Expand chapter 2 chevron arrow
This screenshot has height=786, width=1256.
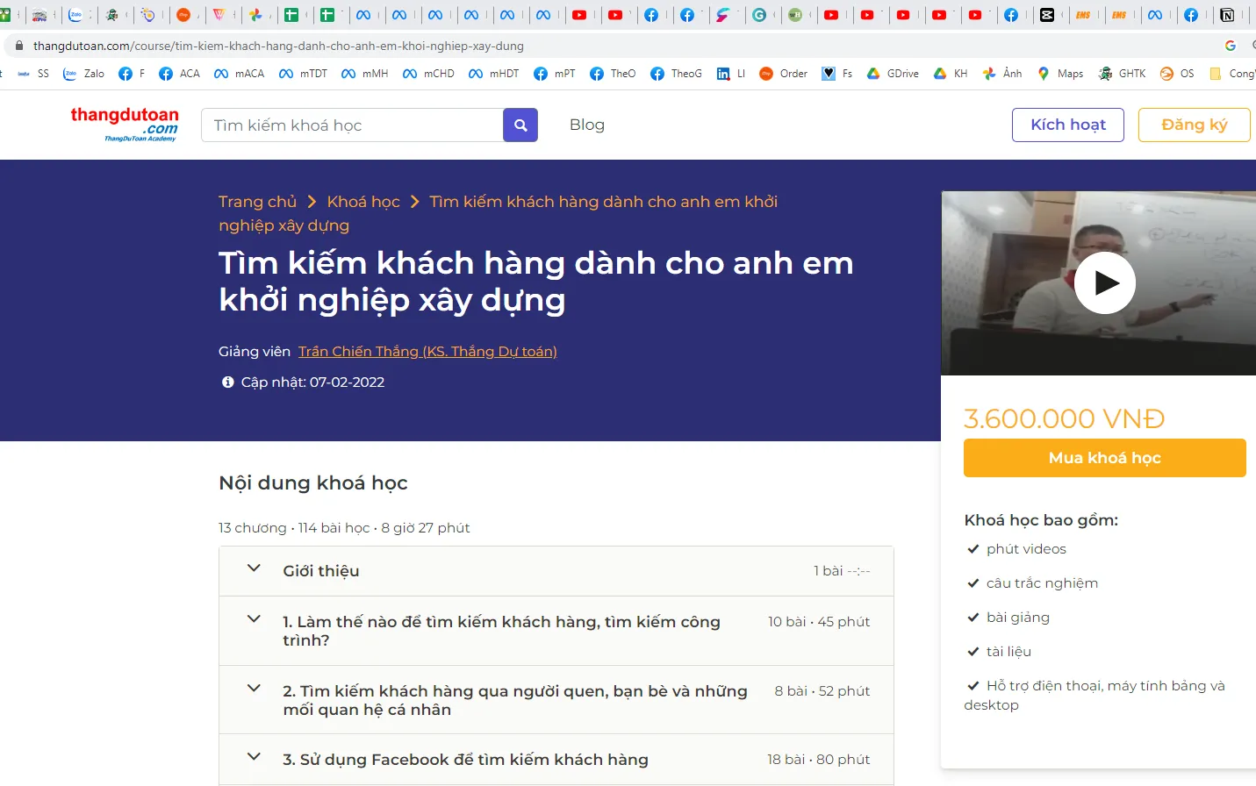(x=254, y=689)
